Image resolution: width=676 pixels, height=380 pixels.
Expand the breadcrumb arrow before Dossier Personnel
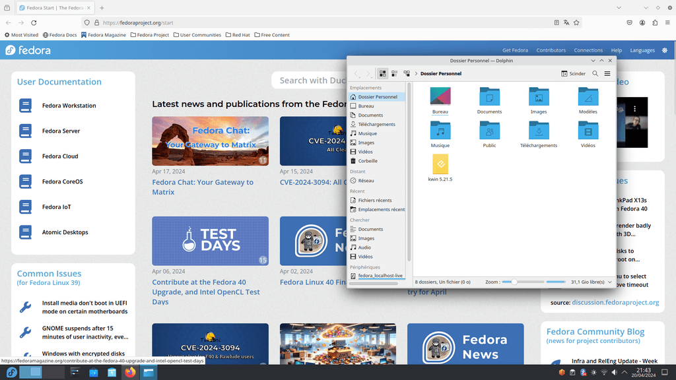click(416, 74)
